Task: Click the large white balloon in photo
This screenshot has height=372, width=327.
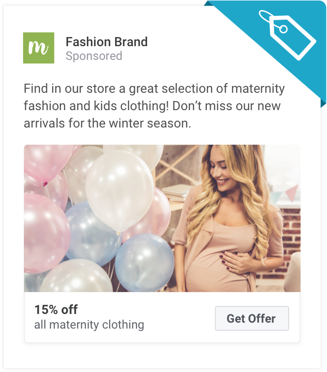Action: [x=120, y=190]
